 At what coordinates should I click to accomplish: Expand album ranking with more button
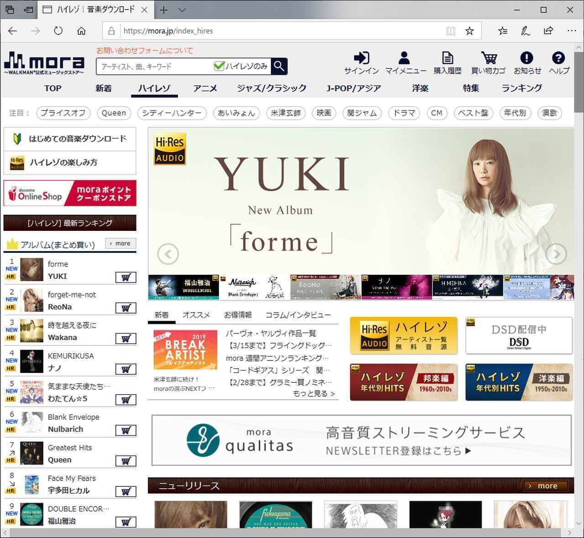click(120, 244)
